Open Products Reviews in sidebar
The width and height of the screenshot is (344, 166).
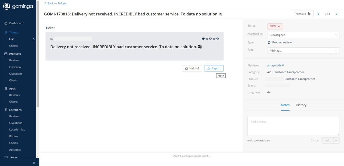click(x=14, y=60)
